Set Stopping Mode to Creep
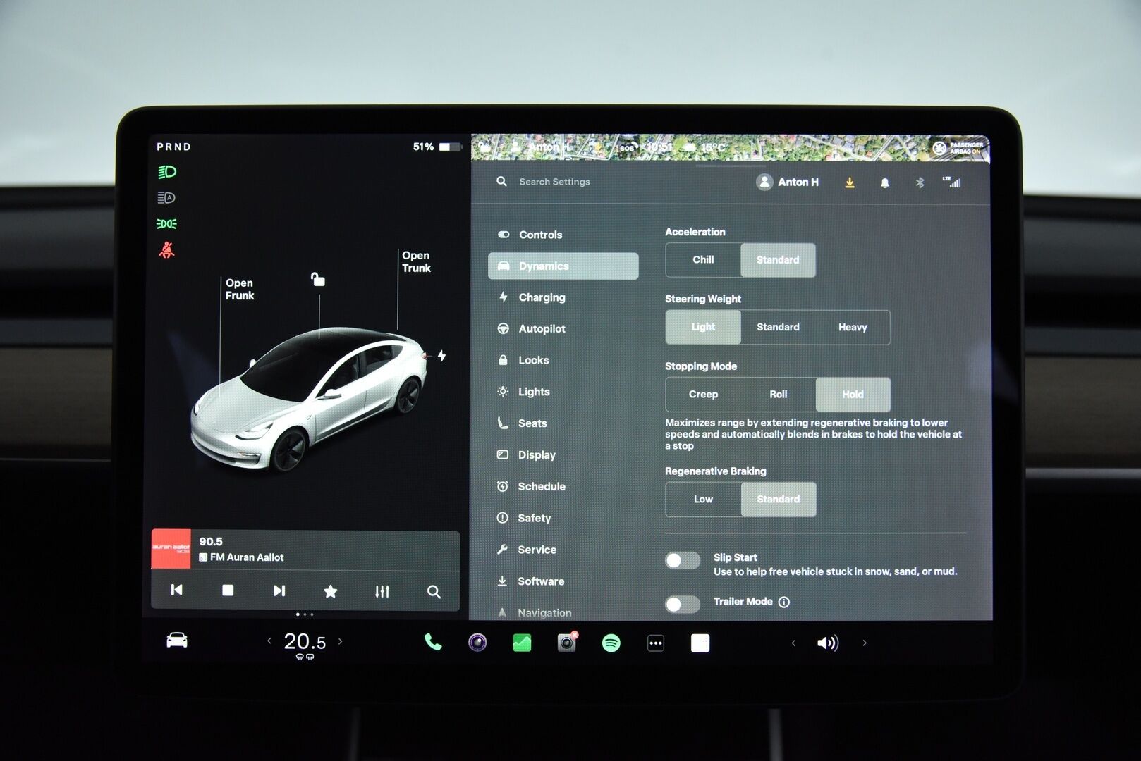Screen dimensions: 1141x761 coord(703,395)
